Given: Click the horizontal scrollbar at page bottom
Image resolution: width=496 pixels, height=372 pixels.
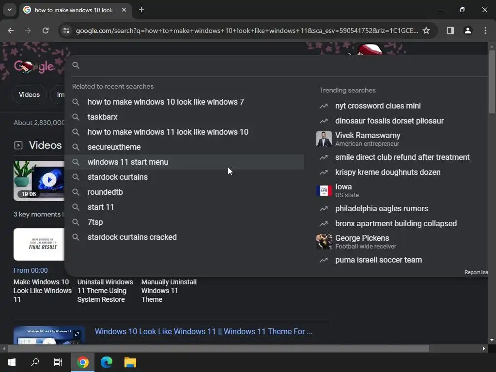Looking at the screenshot, I should coord(218,349).
